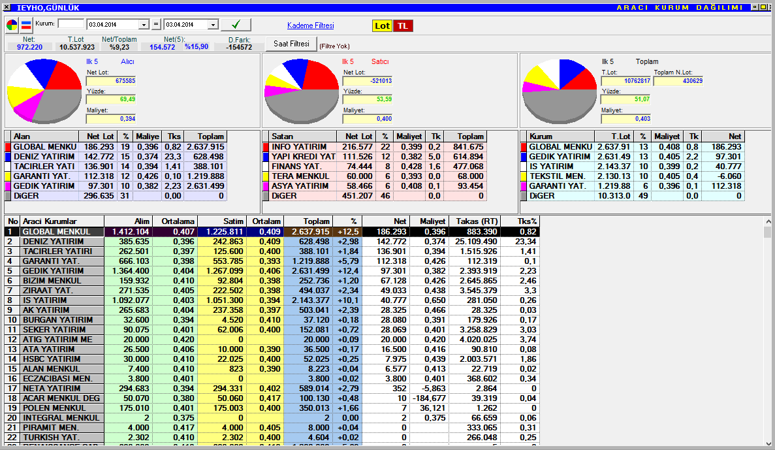Click the Toplam pie chart
775x450 pixels.
coord(558,89)
